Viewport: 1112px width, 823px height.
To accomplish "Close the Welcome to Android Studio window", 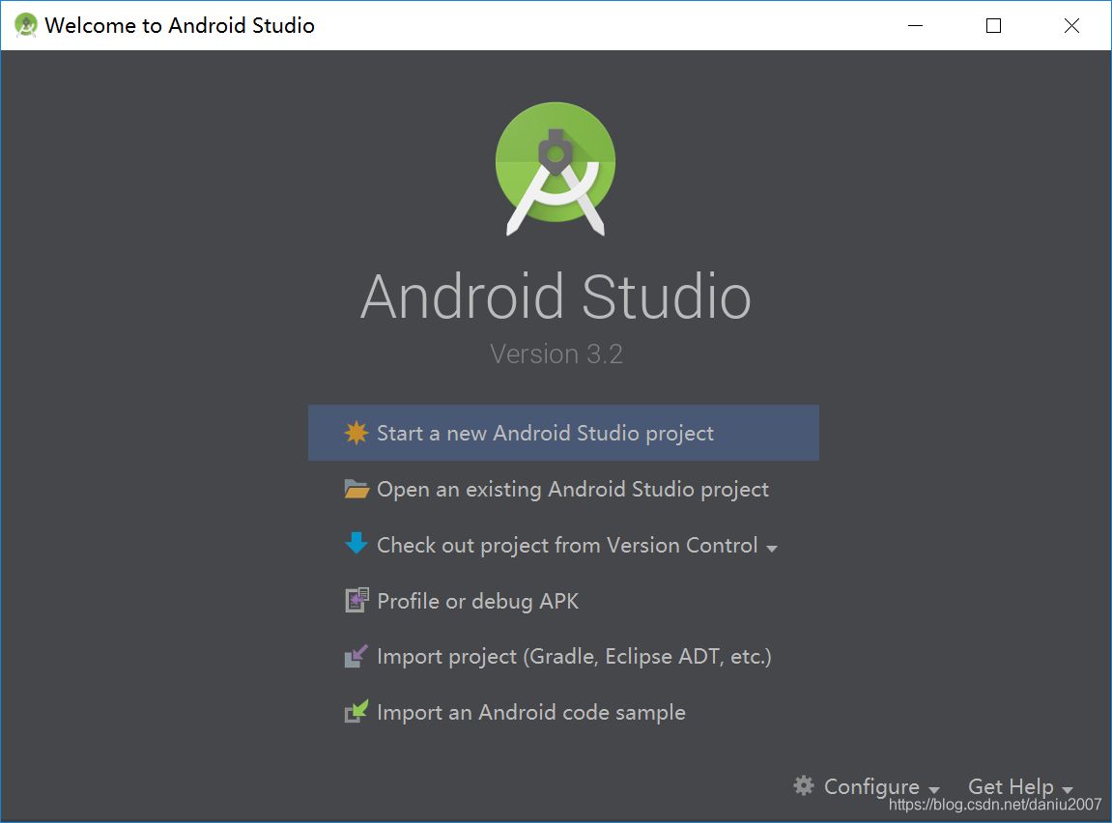I will [x=1071, y=25].
